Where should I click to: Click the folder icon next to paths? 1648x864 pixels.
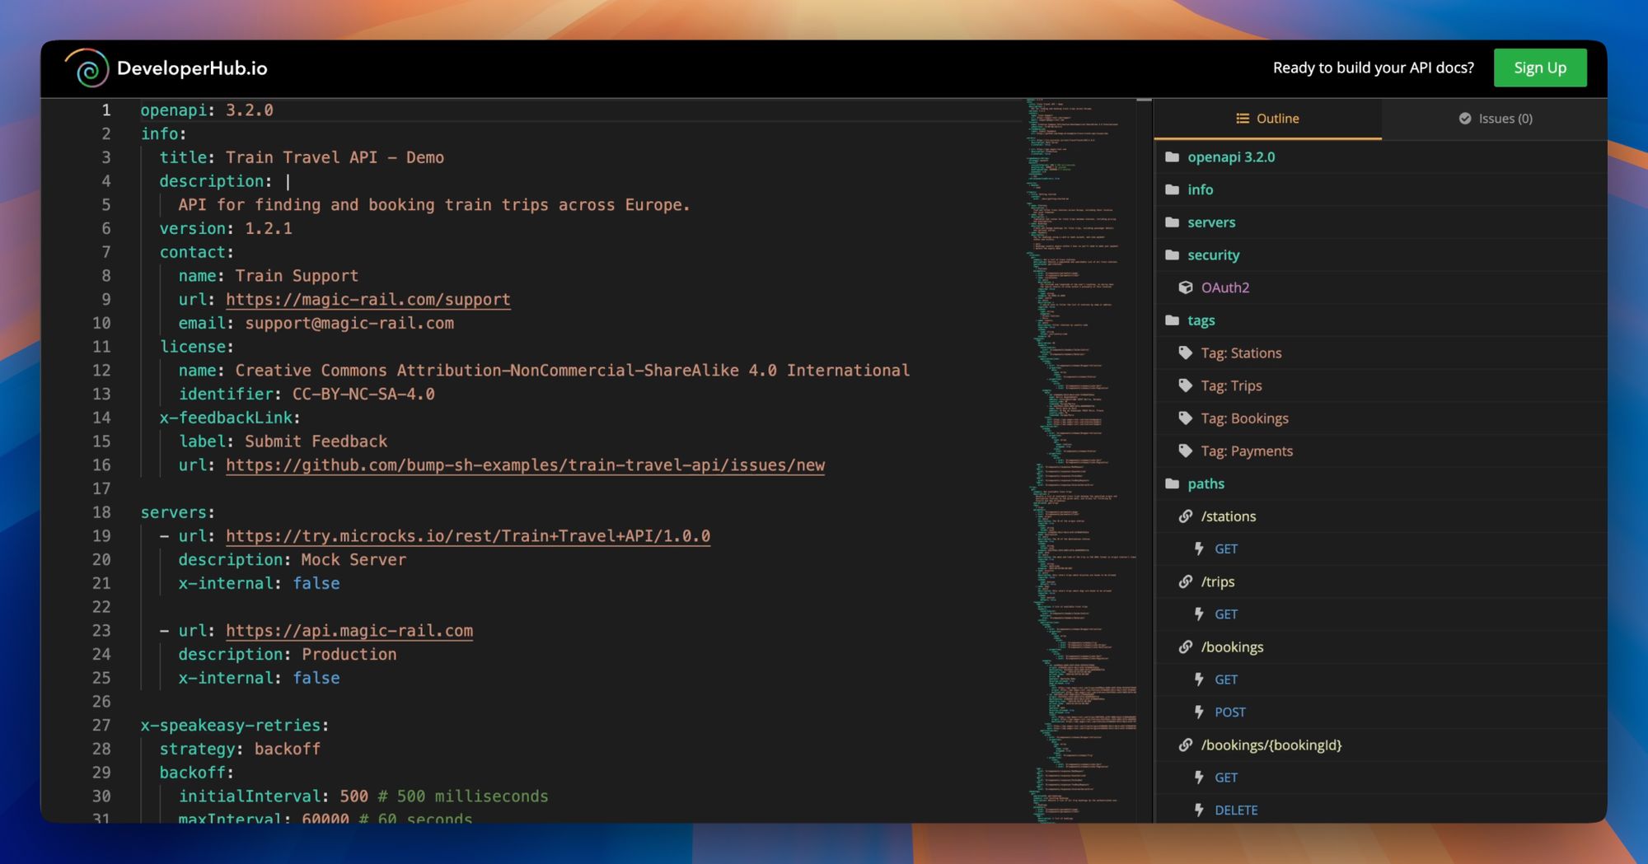(1172, 483)
